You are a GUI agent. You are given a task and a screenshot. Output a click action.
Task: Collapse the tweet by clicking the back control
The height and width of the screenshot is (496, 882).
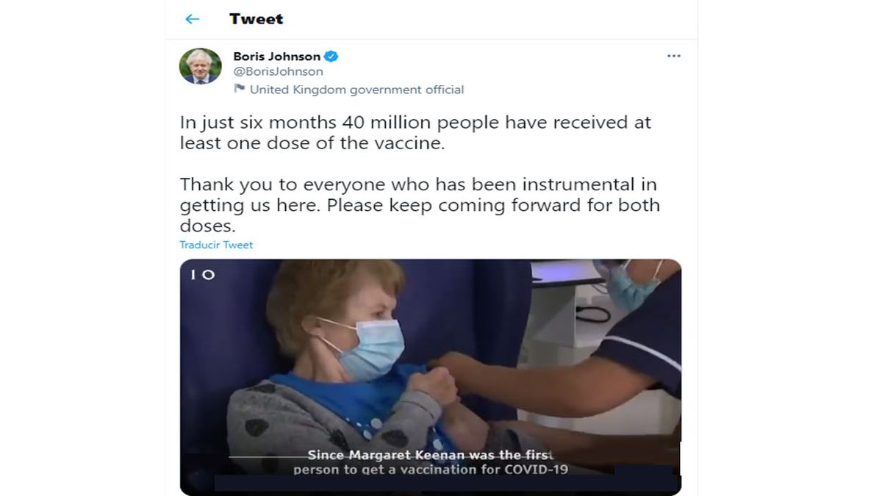(x=193, y=19)
